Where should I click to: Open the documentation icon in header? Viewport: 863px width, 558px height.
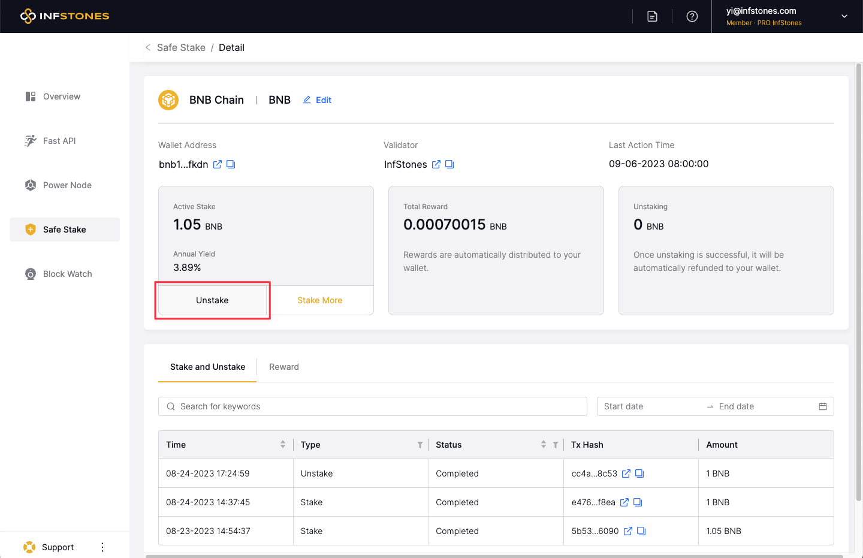[652, 17]
